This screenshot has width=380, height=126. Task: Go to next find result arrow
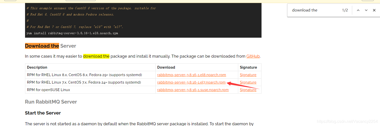[x=366, y=10]
